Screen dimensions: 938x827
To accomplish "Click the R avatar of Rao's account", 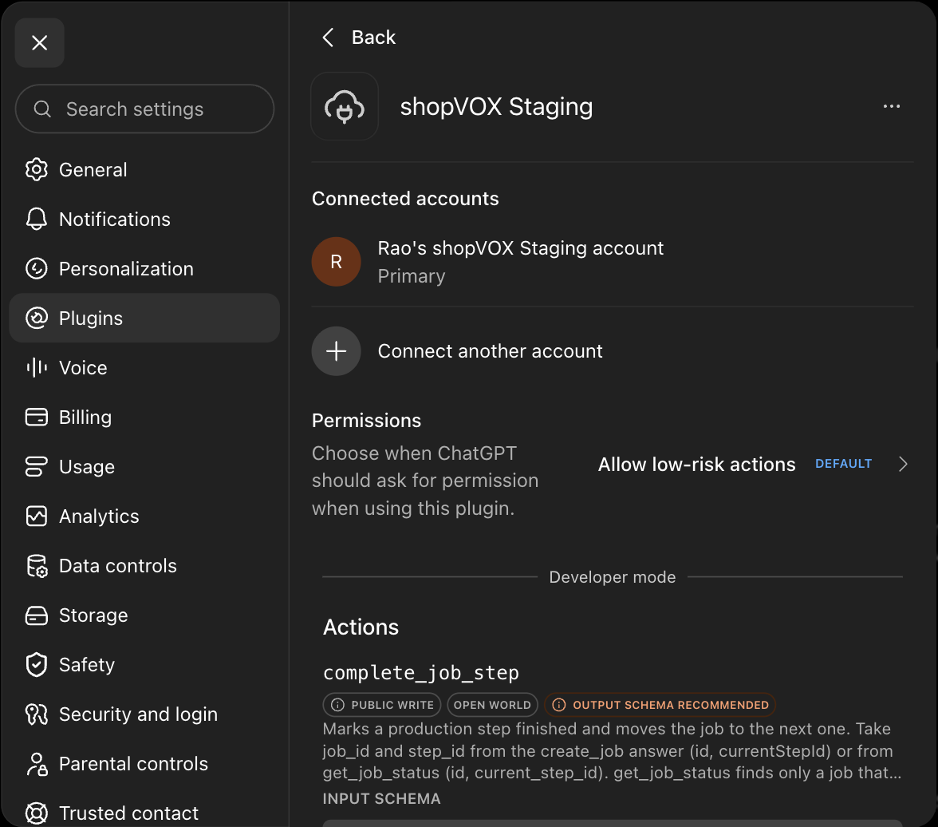I will pos(337,262).
